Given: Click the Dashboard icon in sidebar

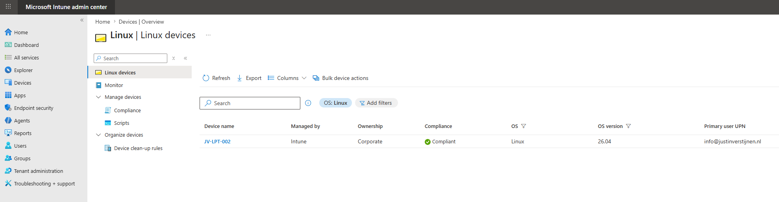Looking at the screenshot, I should [8, 45].
